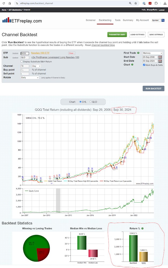Uncheck the Mark Buys & Sells checkbox
This screenshot has width=168, height=268.
[x=144, y=65]
